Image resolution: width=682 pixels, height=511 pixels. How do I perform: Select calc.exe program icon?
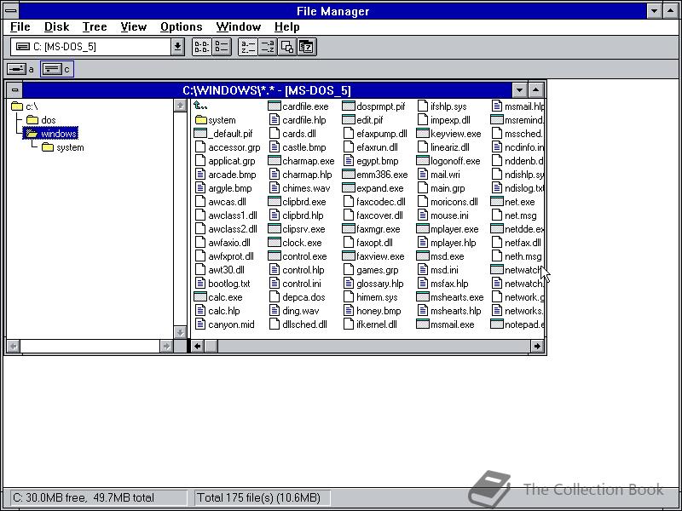[x=200, y=297]
